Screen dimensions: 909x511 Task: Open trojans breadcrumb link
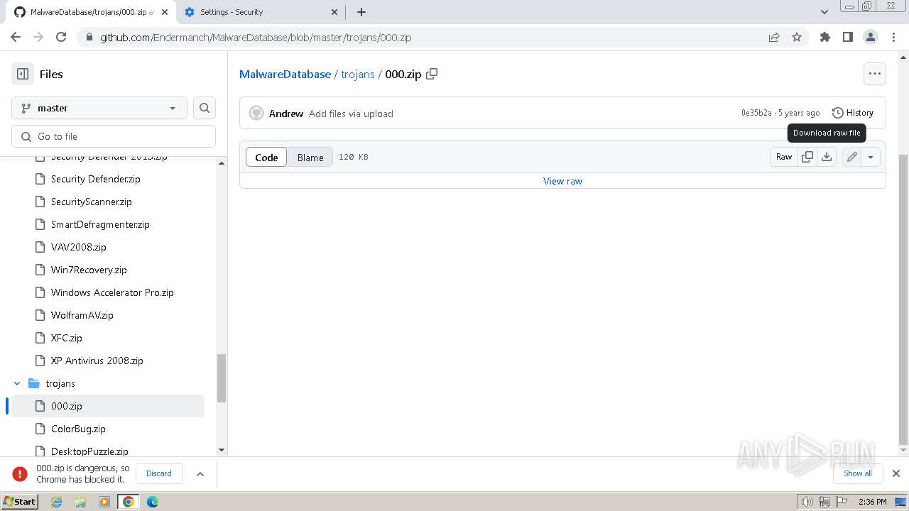pos(358,74)
